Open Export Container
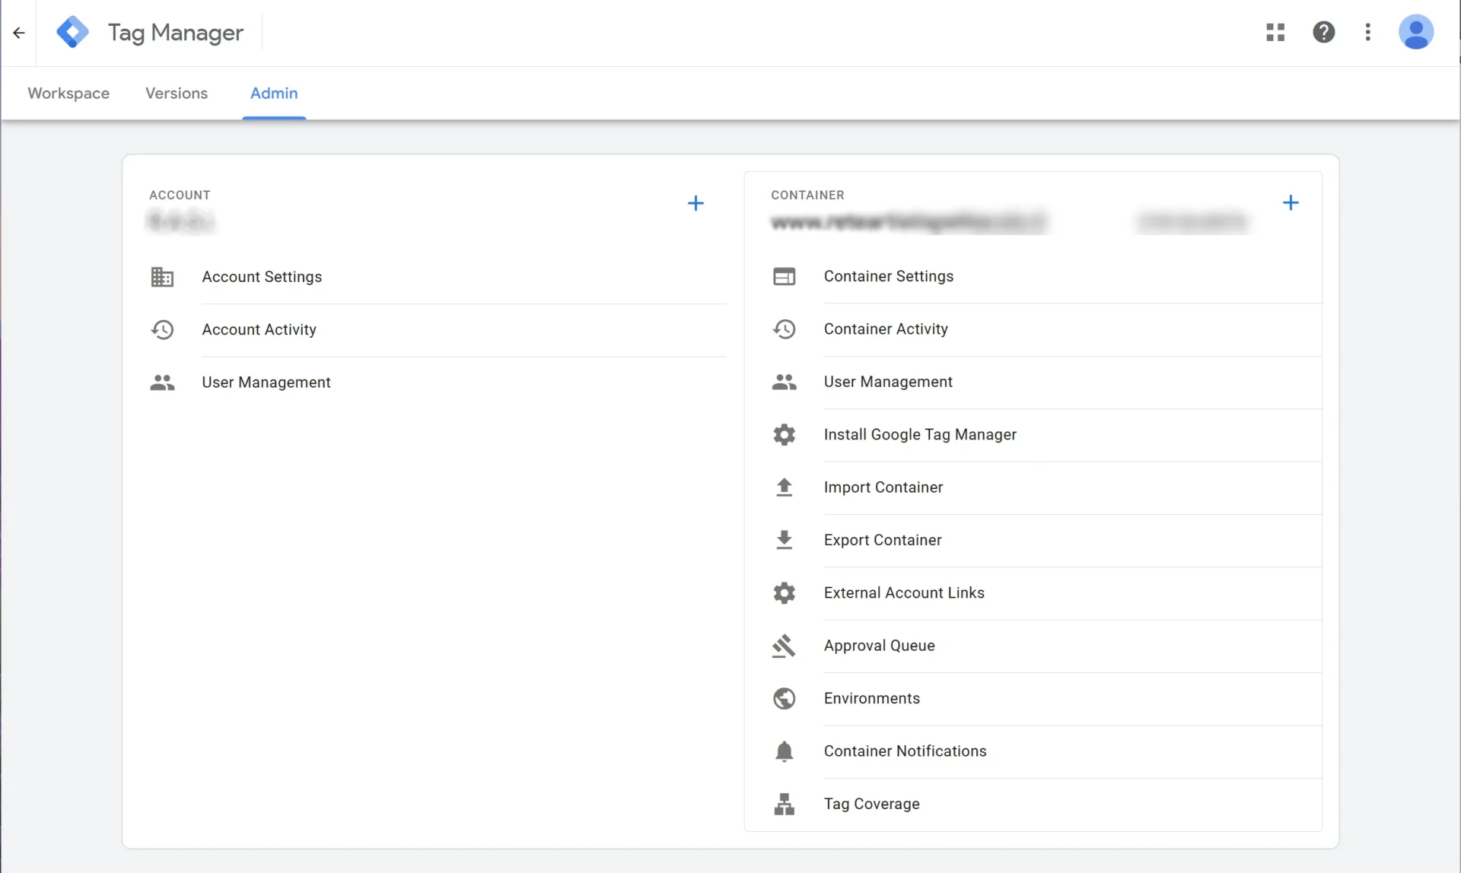This screenshot has height=873, width=1461. pyautogui.click(x=882, y=539)
